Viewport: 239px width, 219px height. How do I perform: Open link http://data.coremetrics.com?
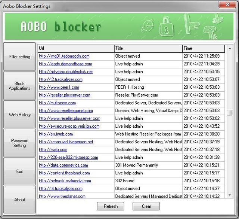coord(63,165)
